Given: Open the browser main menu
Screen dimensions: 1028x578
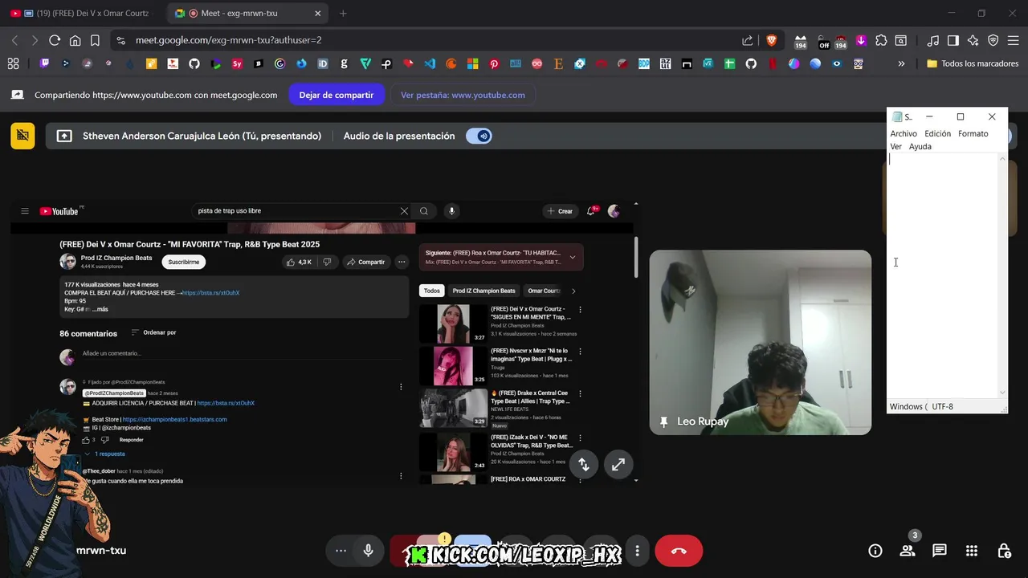Looking at the screenshot, I should pos(1014,40).
